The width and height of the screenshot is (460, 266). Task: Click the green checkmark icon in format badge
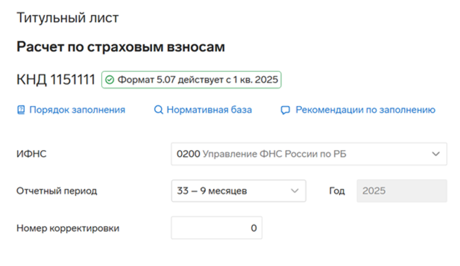pyautogui.click(x=110, y=79)
